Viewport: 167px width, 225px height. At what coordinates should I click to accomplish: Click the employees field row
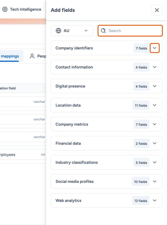(x=23, y=154)
